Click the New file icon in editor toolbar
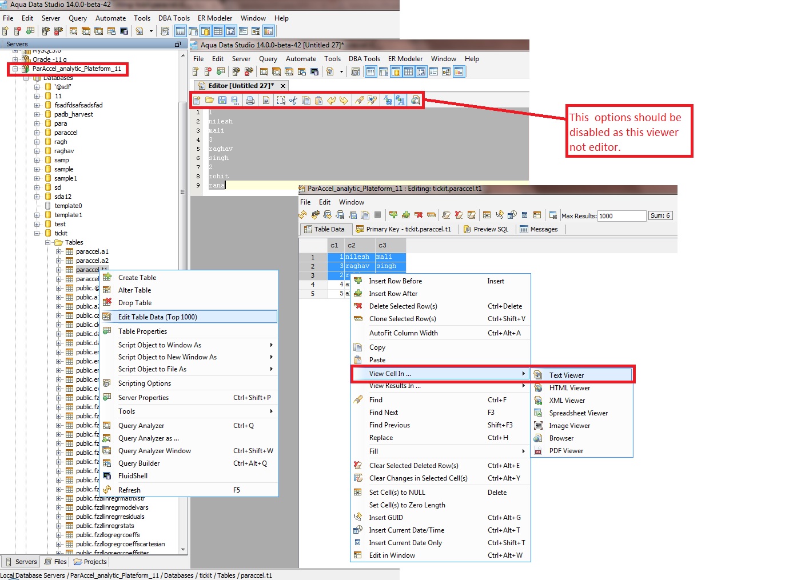 click(x=197, y=101)
